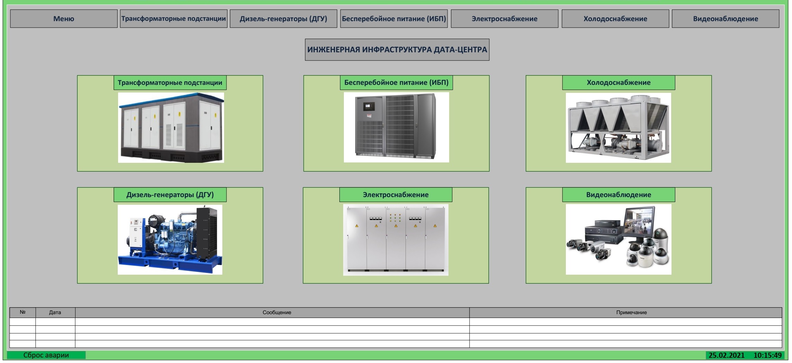Click the date 25.02.2021 in status bar
This screenshot has width=792, height=363.
726,355
